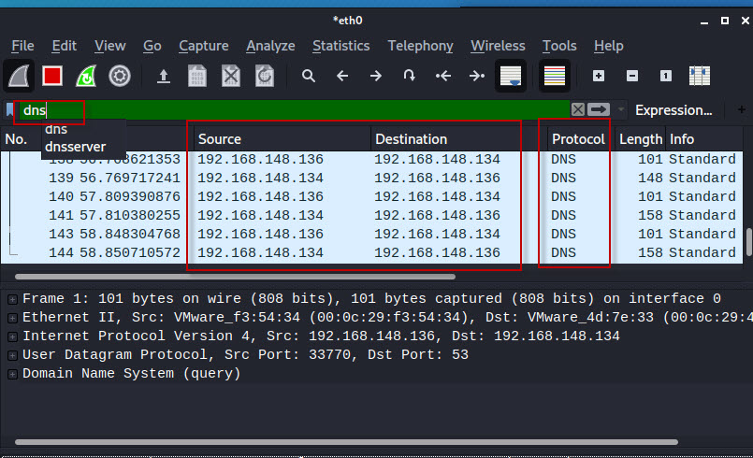This screenshot has height=458, width=753.
Task: Open the Edit menu
Action: [64, 46]
